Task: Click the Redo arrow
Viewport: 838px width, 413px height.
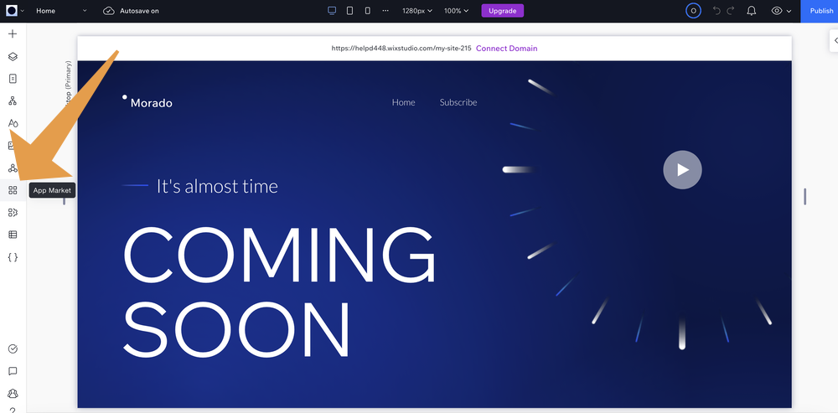Action: click(731, 11)
